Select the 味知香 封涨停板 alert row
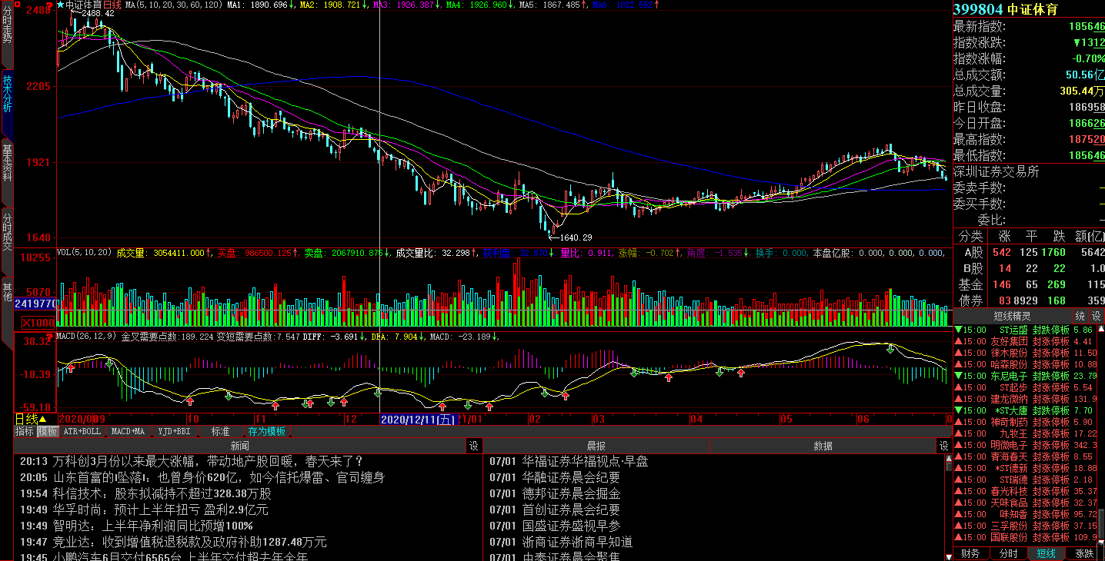The image size is (1105, 561). coord(1025,514)
